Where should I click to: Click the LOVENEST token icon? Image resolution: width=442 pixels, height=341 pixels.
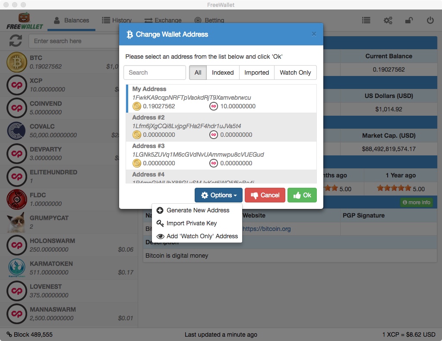tap(17, 291)
